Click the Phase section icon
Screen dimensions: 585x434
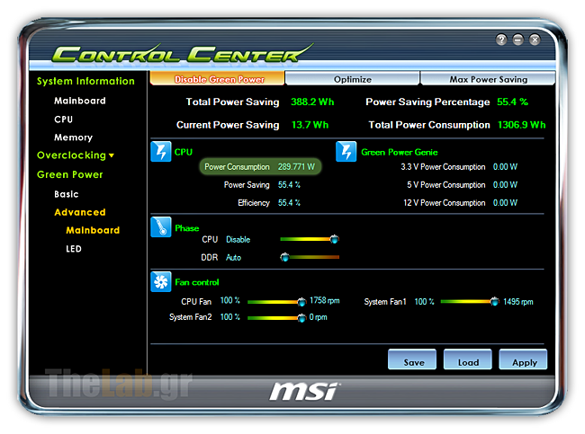[160, 227]
